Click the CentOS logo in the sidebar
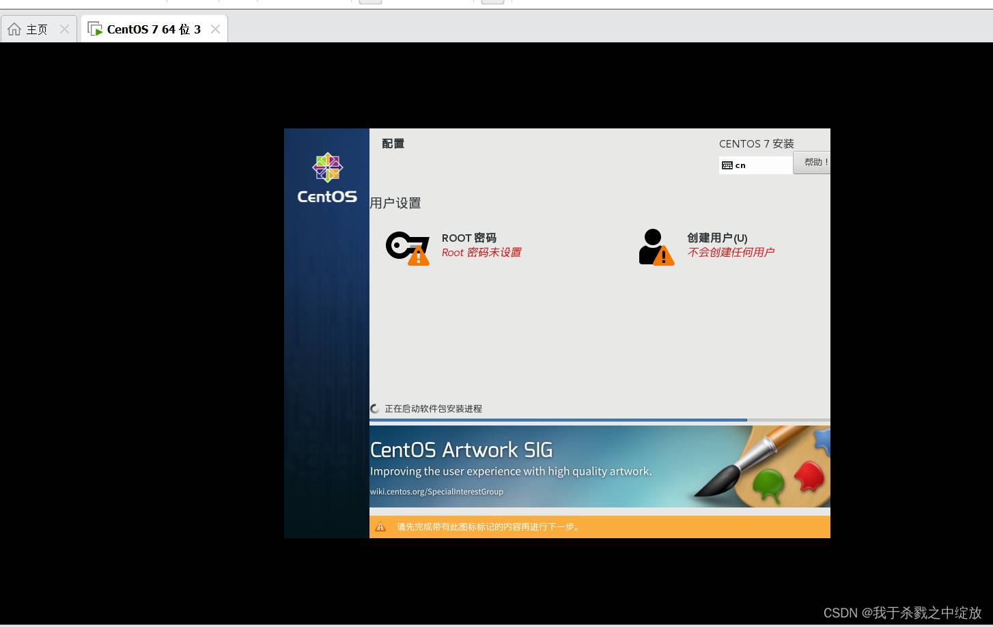This screenshot has width=993, height=627. click(327, 178)
